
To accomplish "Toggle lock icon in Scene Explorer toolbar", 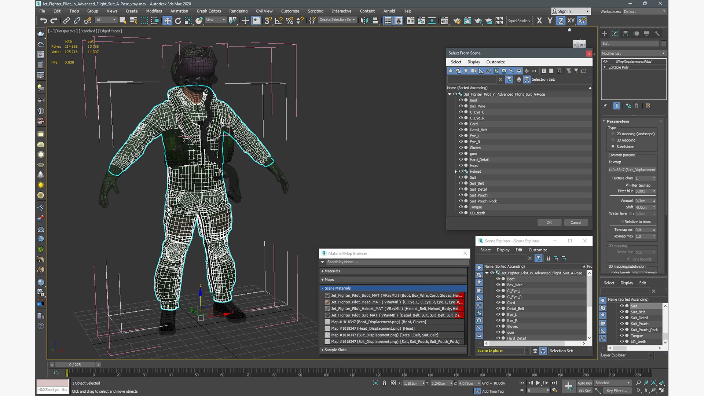I will (x=549, y=258).
